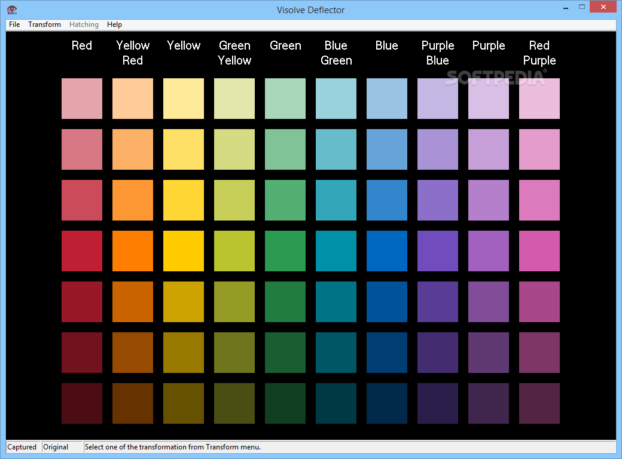Pick the vivid orange swatch in Yellow Red column
Image resolution: width=622 pixels, height=459 pixels.
point(133,251)
